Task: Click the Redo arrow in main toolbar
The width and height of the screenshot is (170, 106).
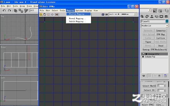Action: (x=10, y=11)
